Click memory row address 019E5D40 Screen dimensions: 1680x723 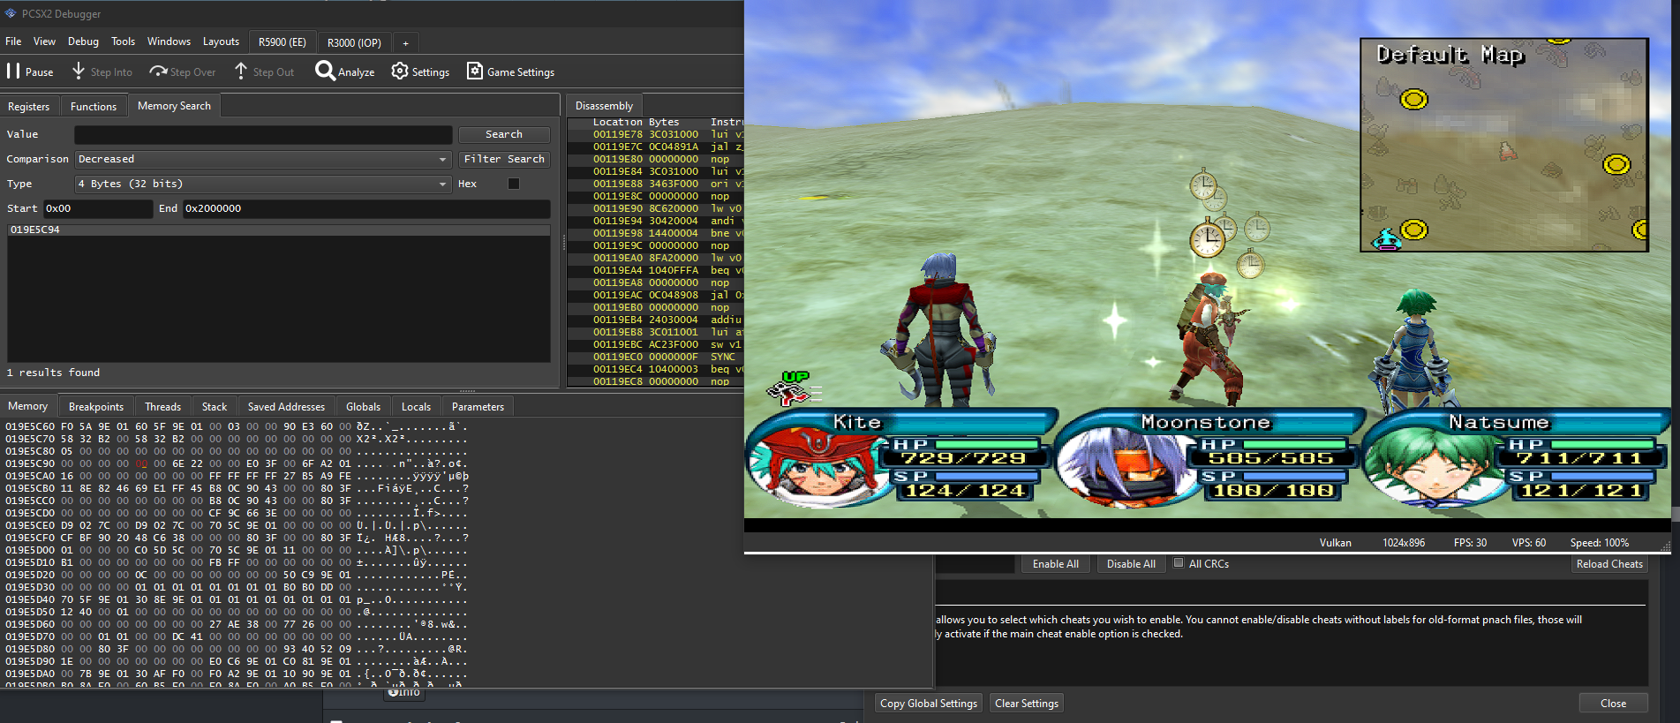tap(30, 599)
